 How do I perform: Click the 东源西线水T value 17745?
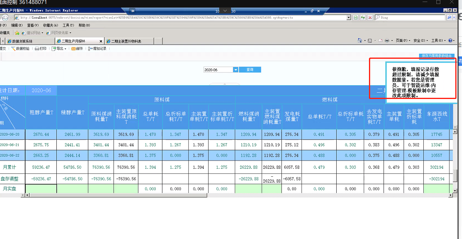436,134
